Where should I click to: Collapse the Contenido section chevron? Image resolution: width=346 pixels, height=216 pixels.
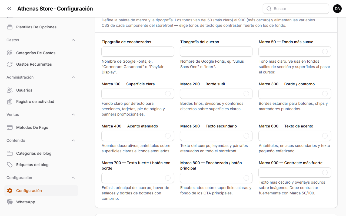[73, 140]
